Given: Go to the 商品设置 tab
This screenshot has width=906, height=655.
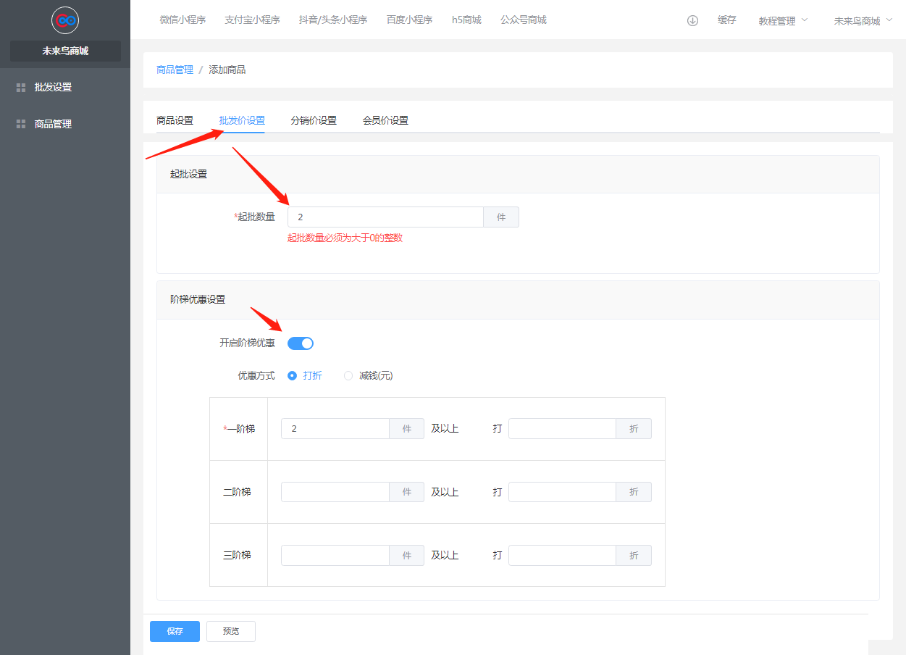Looking at the screenshot, I should (175, 120).
